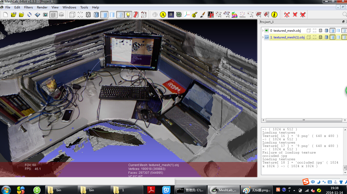Open the Edit menu
Screen dimensions: 347x194
coord(17,7)
